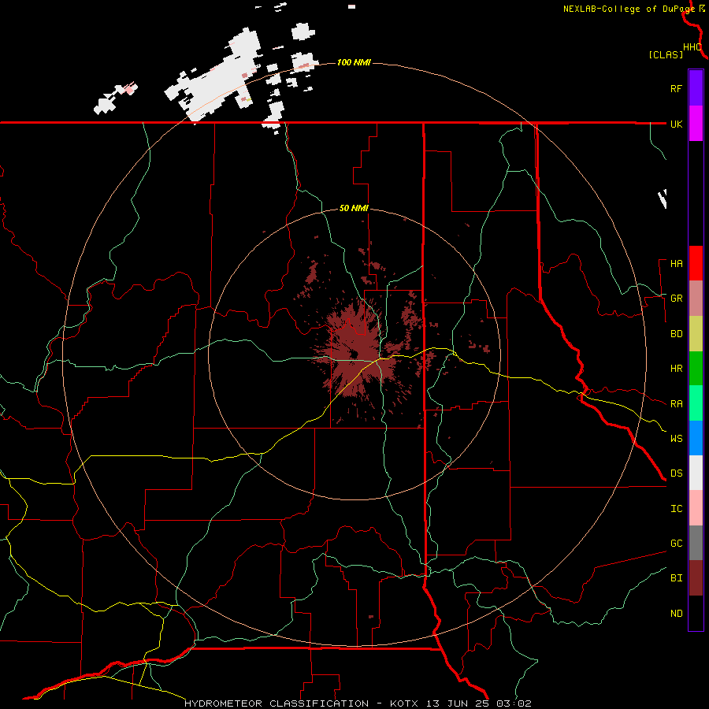Click the WS legend label
This screenshot has height=709, width=709.
coord(676,439)
